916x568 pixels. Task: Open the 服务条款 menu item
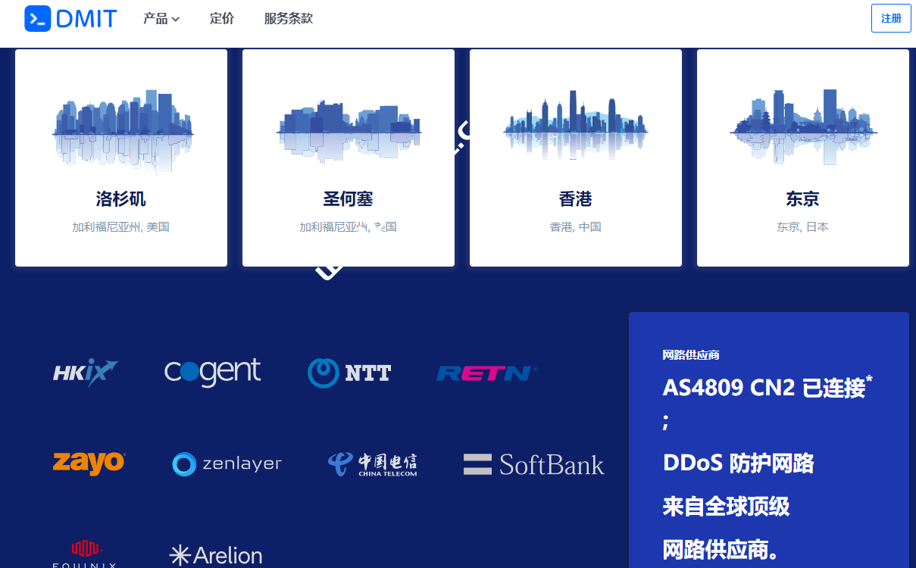(288, 19)
